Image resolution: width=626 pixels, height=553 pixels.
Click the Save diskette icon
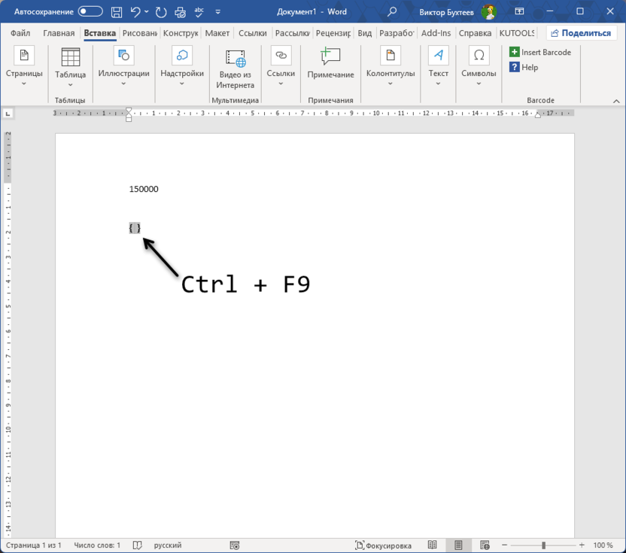pyautogui.click(x=117, y=12)
